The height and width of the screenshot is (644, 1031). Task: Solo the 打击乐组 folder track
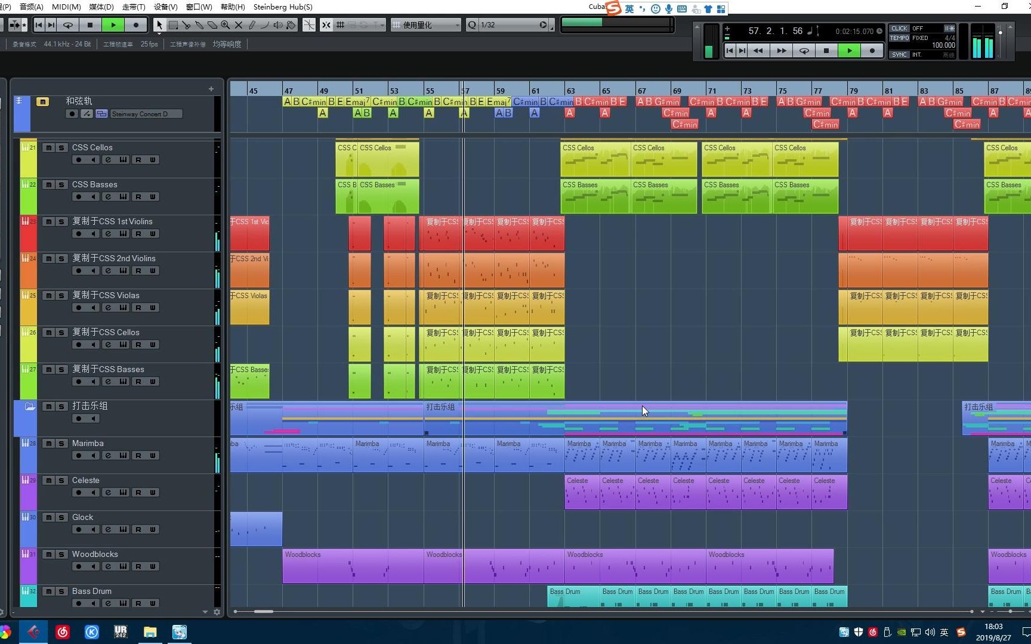[61, 407]
